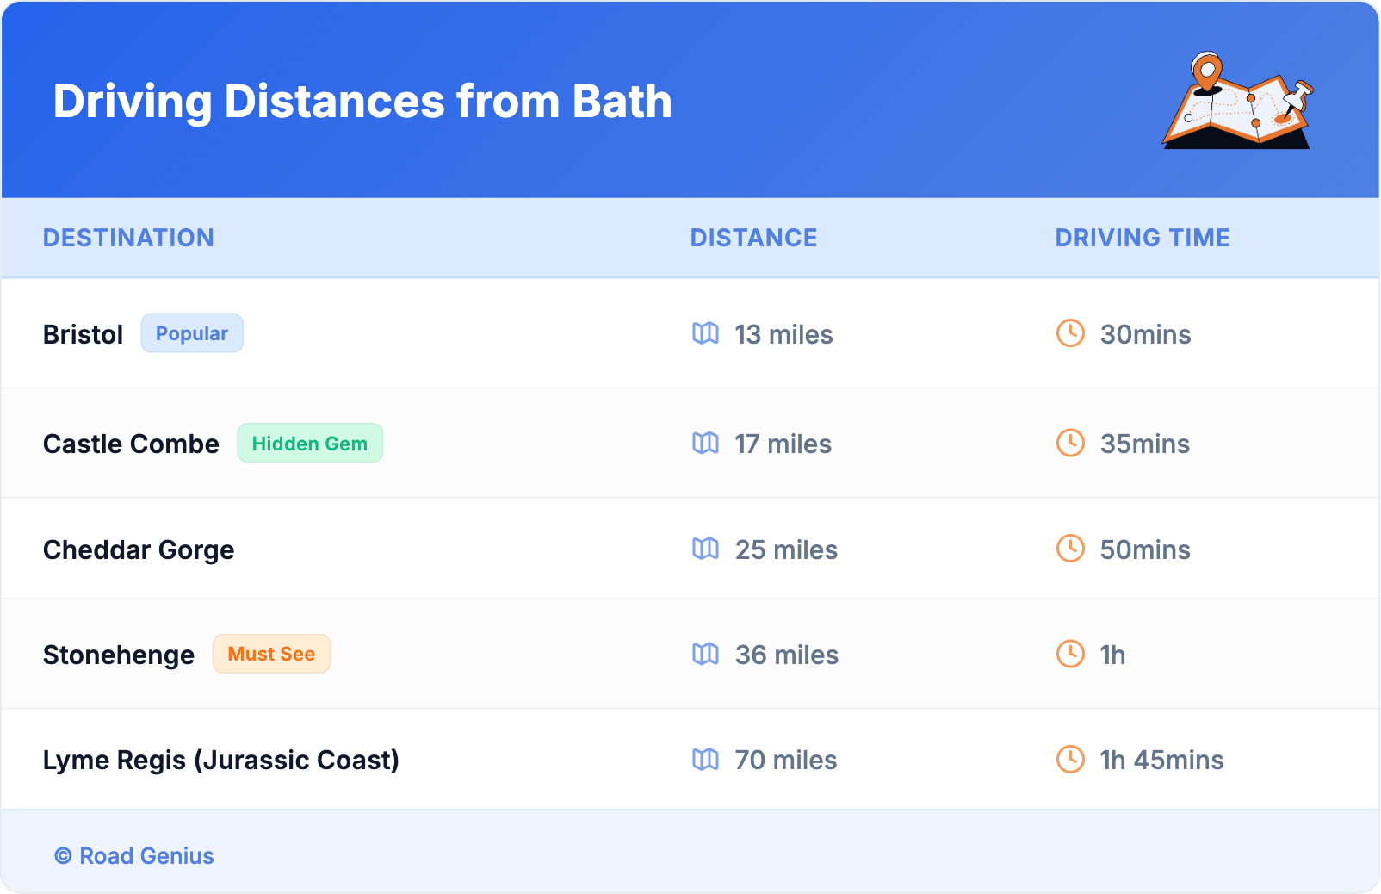Click the Driving Distances from Bath title
The width and height of the screenshot is (1381, 894).
[x=362, y=102]
